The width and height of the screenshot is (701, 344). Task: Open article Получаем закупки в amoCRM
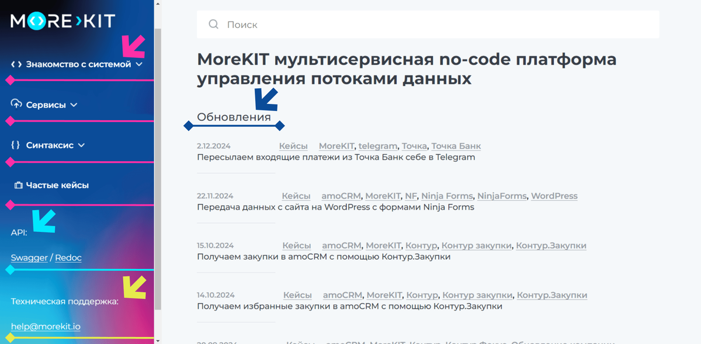pos(324,256)
